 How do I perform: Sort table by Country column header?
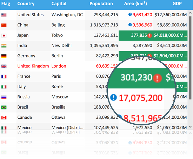(x=26, y=4)
